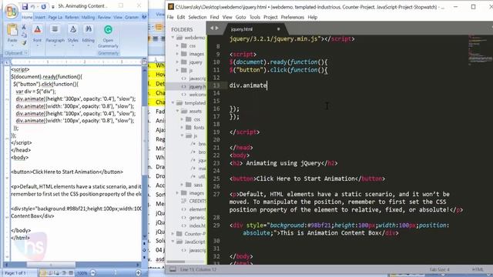493x277 pixels.
Task: Switch to the References ribbon tab
Action: tap(72, 17)
